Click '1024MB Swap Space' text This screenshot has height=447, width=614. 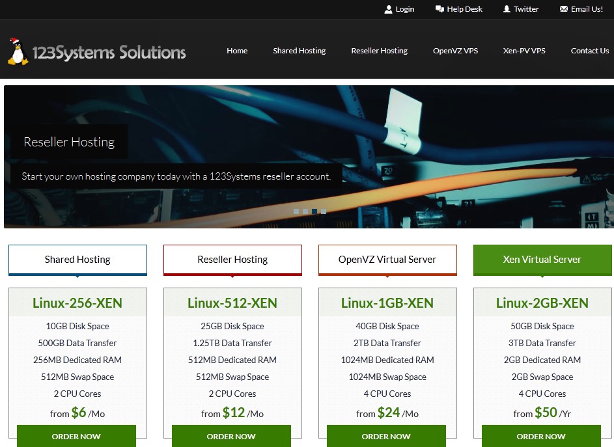pyautogui.click(x=387, y=377)
